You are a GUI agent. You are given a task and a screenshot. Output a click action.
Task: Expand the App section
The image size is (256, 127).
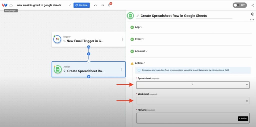(138, 27)
